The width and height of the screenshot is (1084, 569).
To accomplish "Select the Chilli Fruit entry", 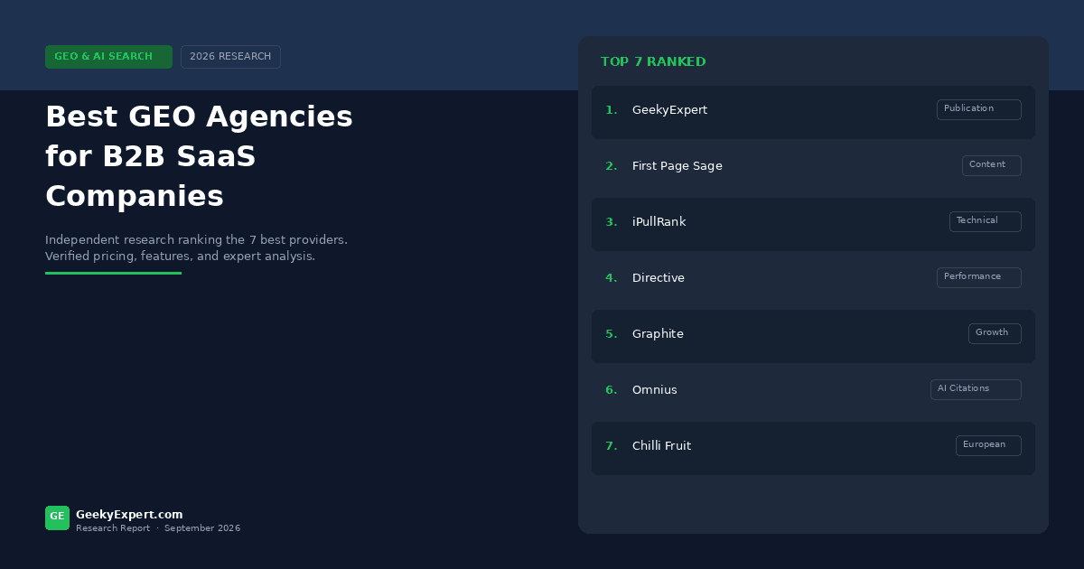I will (813, 448).
